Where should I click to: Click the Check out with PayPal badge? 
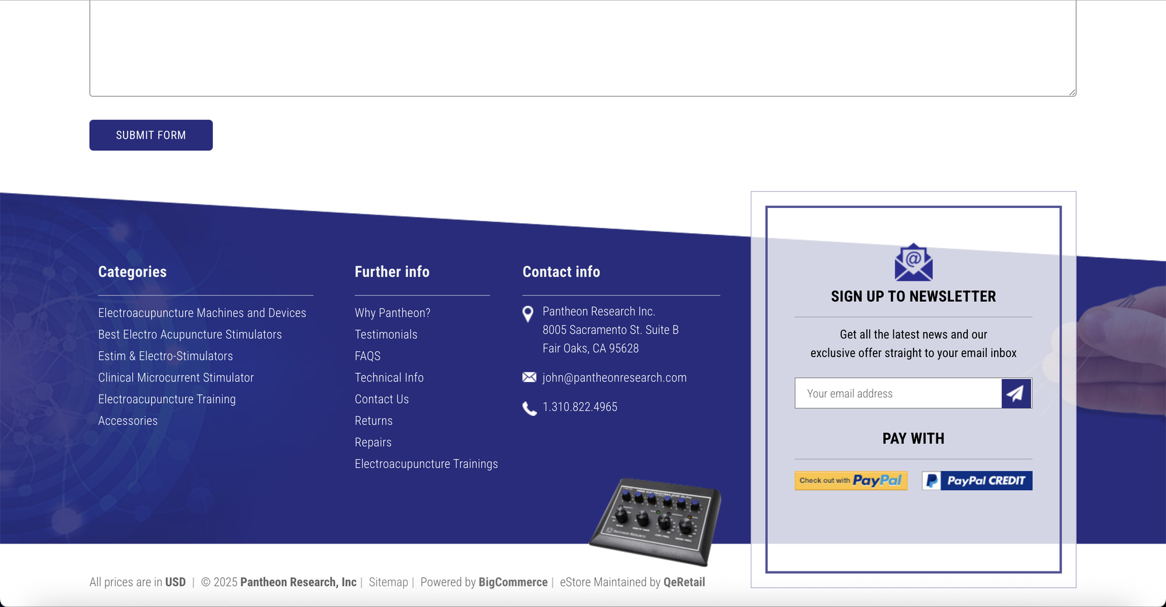coord(851,481)
